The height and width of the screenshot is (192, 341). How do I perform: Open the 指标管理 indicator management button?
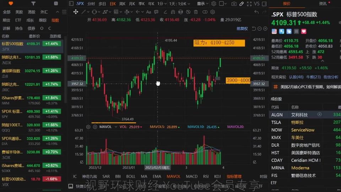[x=234, y=176]
